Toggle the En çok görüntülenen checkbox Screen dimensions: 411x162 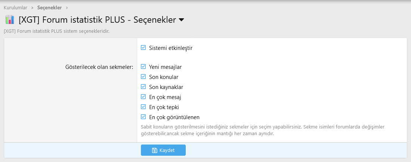143,117
